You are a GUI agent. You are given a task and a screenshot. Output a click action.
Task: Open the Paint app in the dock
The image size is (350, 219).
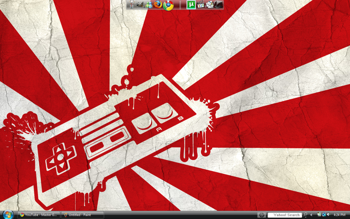132,5
